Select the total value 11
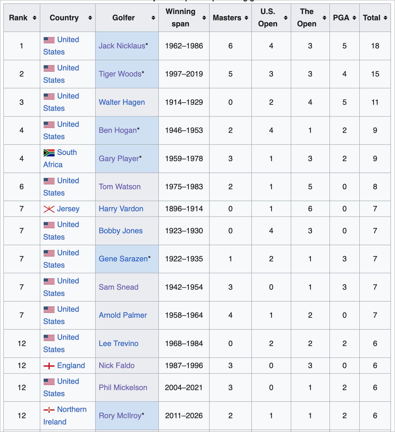Viewport: 395px width, 432px height. pos(375,102)
